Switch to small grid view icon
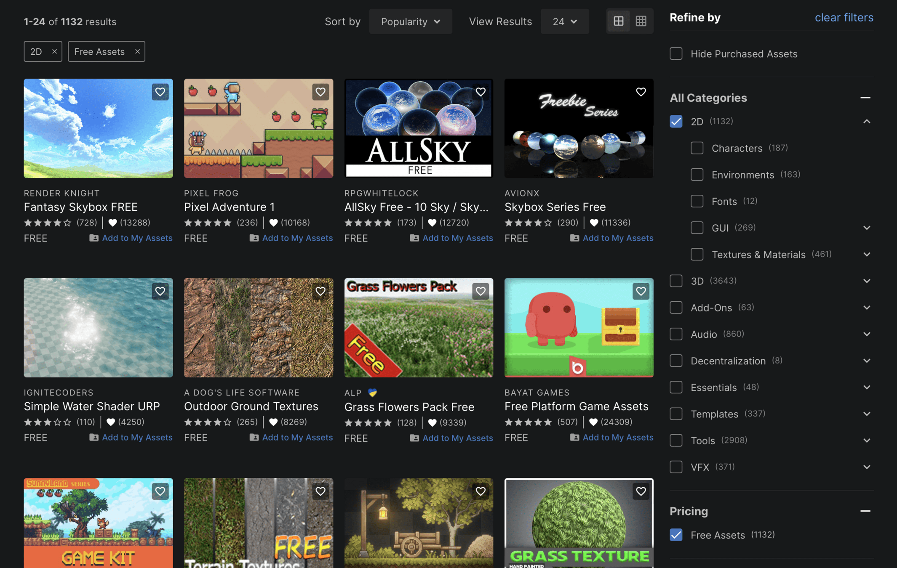The height and width of the screenshot is (568, 897). [x=641, y=21]
